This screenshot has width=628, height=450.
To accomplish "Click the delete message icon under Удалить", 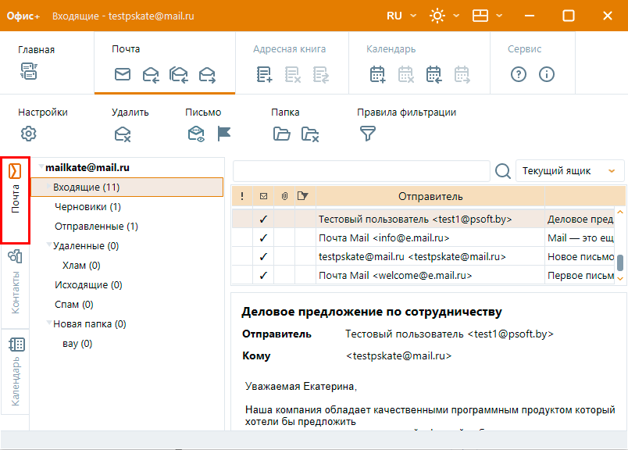I will (123, 134).
